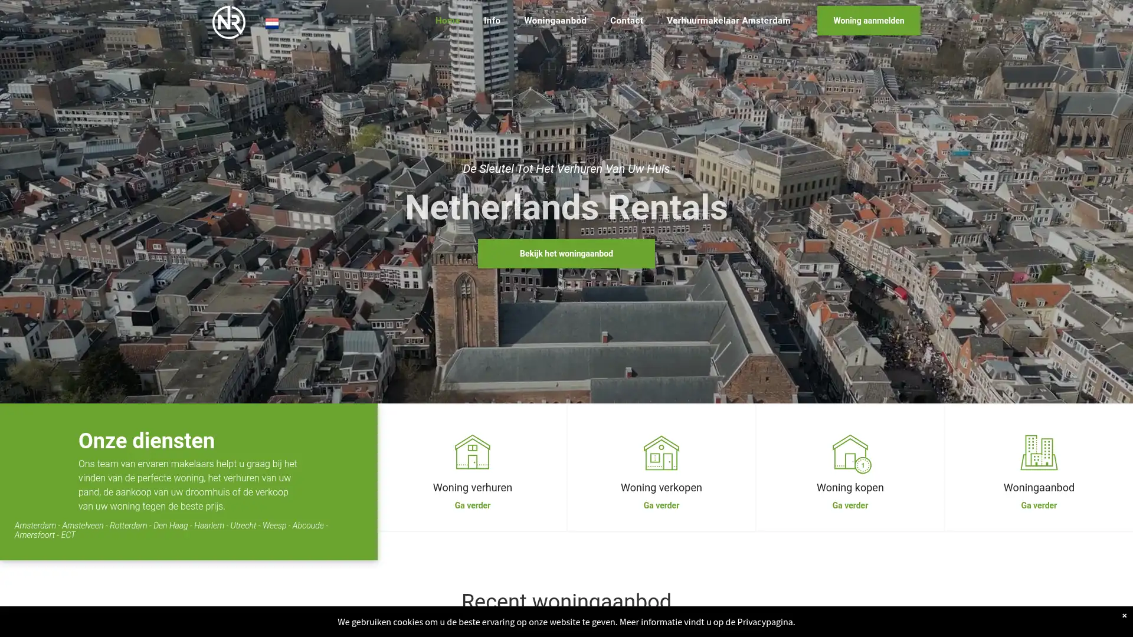Navigate to the Home menu item
The height and width of the screenshot is (637, 1133).
pos(447,20)
